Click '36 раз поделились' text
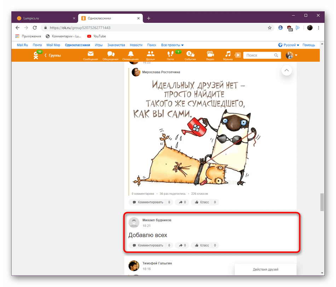This screenshot has height=287, width=336. [x=173, y=194]
